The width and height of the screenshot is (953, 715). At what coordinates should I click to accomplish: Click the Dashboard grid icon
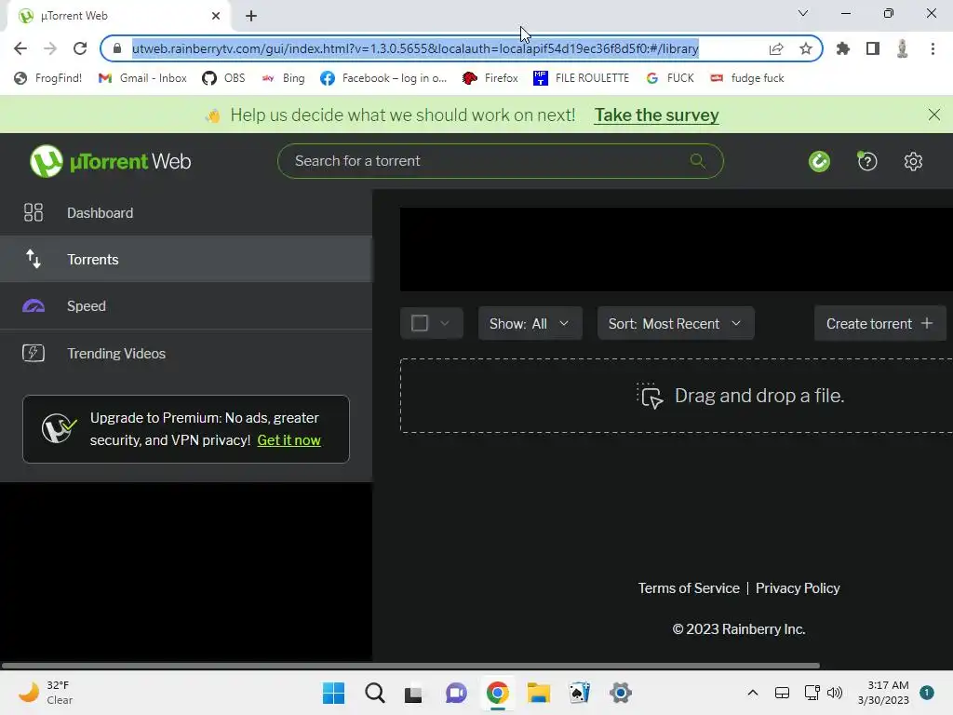(x=34, y=212)
